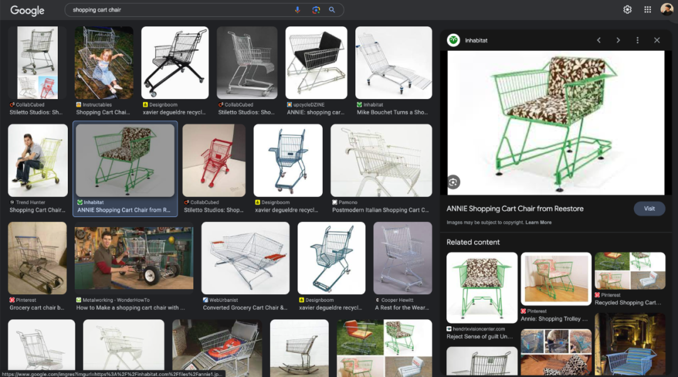Viewport: 678px width, 377px height.
Task: Search inside image with lens button
Action: point(453,183)
